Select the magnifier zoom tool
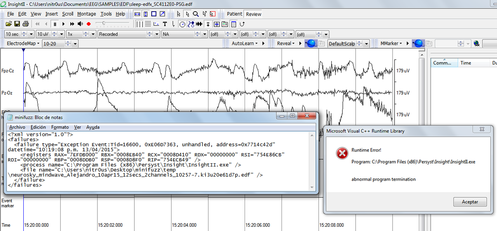497x231 pixels. (196, 14)
